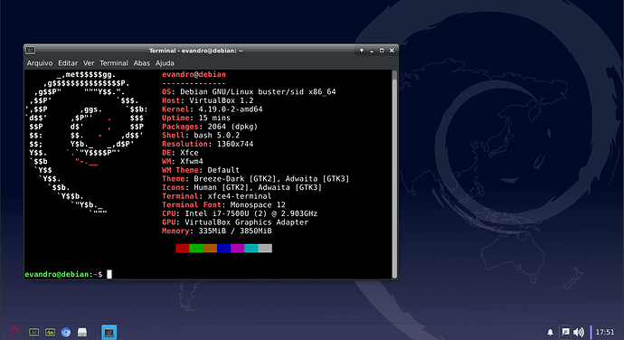Click the Uptime line '15 mins'
The height and width of the screenshot is (340, 624).
(x=196, y=118)
